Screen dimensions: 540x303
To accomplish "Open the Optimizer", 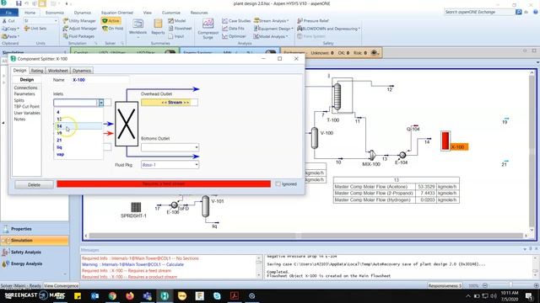I will (234, 36).
